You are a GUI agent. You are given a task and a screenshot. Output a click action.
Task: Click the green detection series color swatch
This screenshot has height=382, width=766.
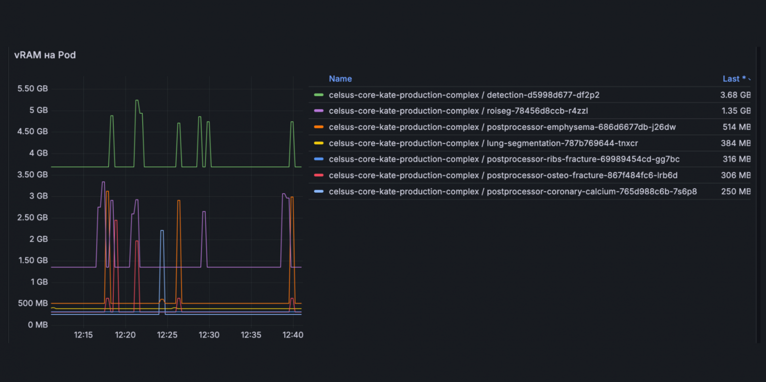pyautogui.click(x=319, y=95)
